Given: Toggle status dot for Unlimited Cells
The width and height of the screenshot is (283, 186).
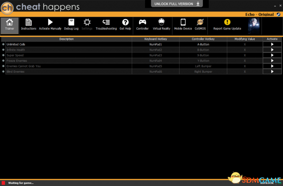Looking at the screenshot, I should click(3, 44).
